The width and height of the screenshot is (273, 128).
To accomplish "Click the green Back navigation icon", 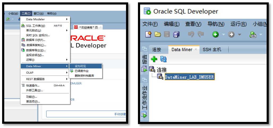I will point(215,34).
